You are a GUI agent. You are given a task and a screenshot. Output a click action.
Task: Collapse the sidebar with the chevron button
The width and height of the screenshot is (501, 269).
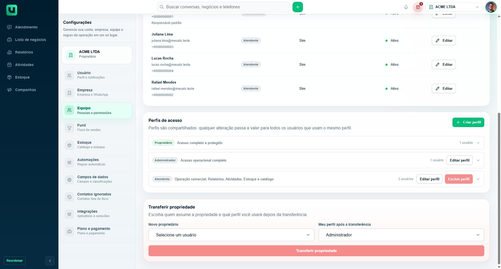point(50,261)
